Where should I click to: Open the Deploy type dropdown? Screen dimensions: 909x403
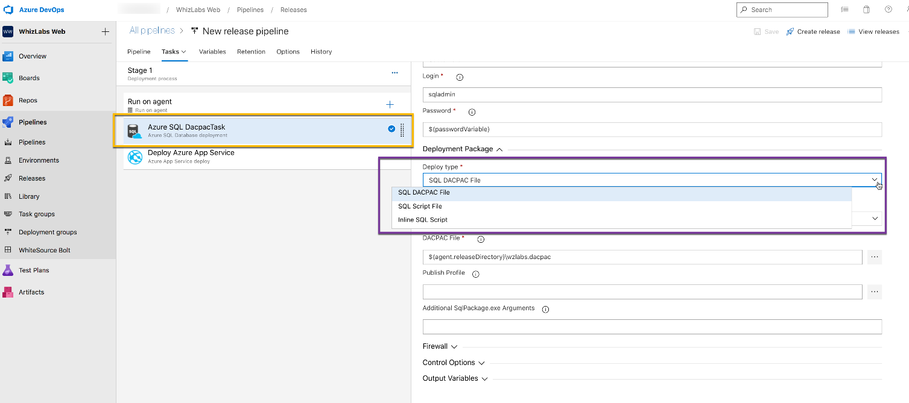(x=652, y=180)
